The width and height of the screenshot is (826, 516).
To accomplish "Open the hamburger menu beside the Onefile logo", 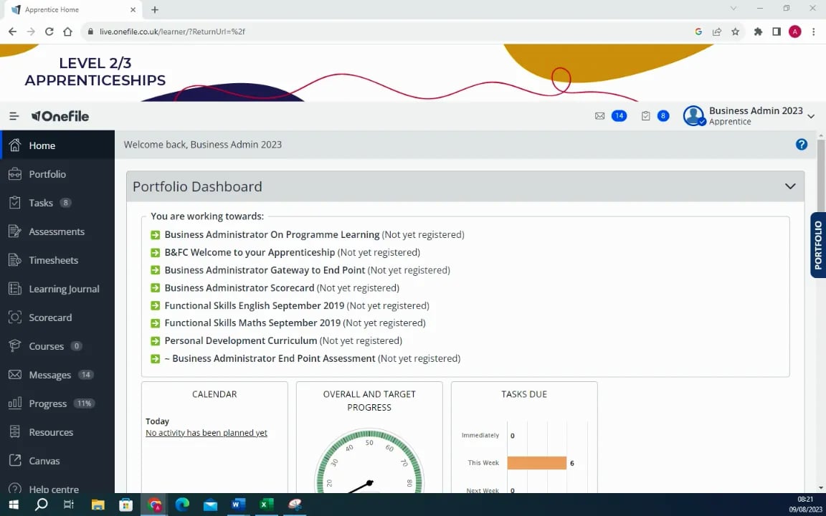I will click(14, 116).
